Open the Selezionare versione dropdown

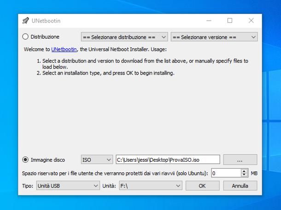(214, 37)
